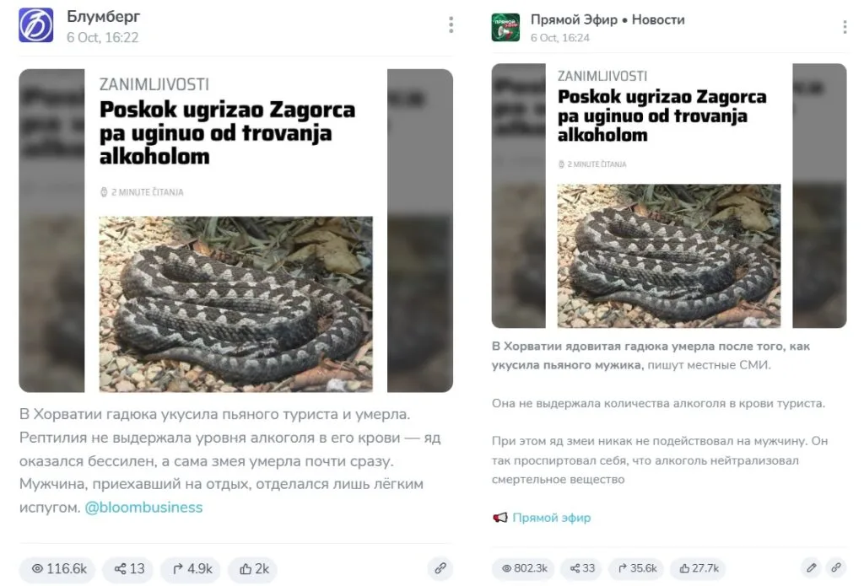Open the Прямой эфир link with megaphone

(542, 518)
